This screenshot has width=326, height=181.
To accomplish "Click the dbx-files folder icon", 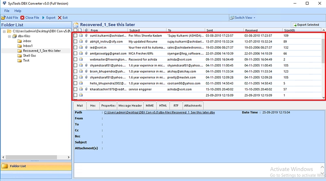I will 14,36.
